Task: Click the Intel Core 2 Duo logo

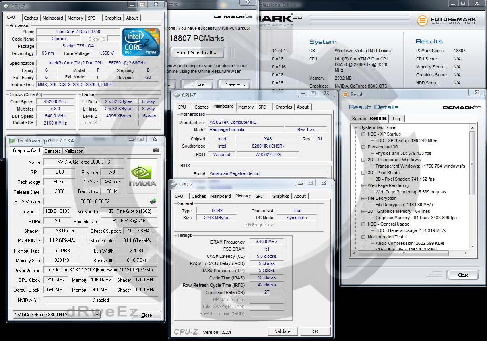Action: 141,42
